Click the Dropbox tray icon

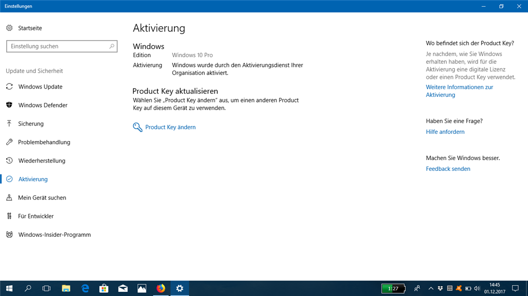tap(440, 288)
